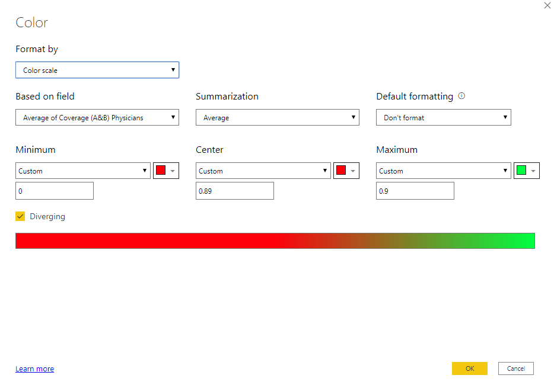This screenshot has width=554, height=391.
Task: Click the Default formatting info icon
Action: [462, 95]
